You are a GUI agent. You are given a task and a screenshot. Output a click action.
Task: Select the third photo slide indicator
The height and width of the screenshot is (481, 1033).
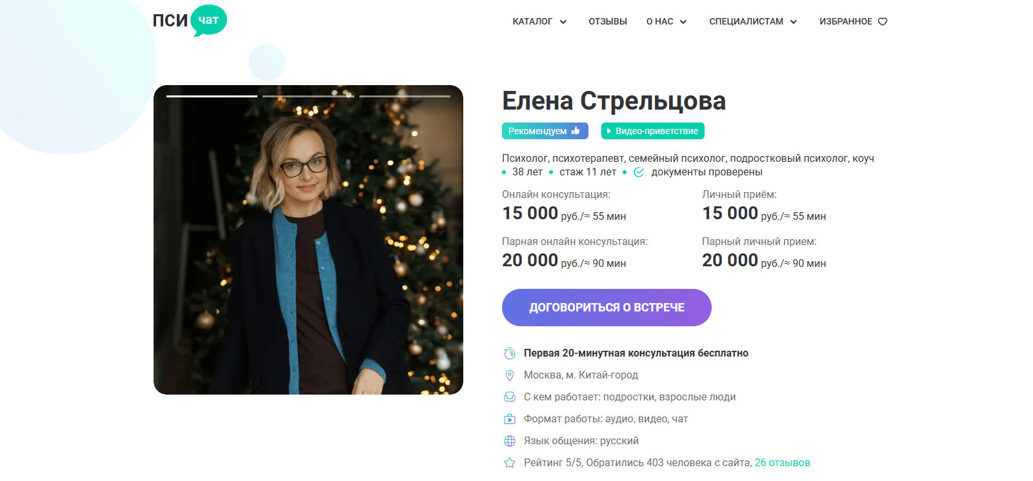[405, 96]
